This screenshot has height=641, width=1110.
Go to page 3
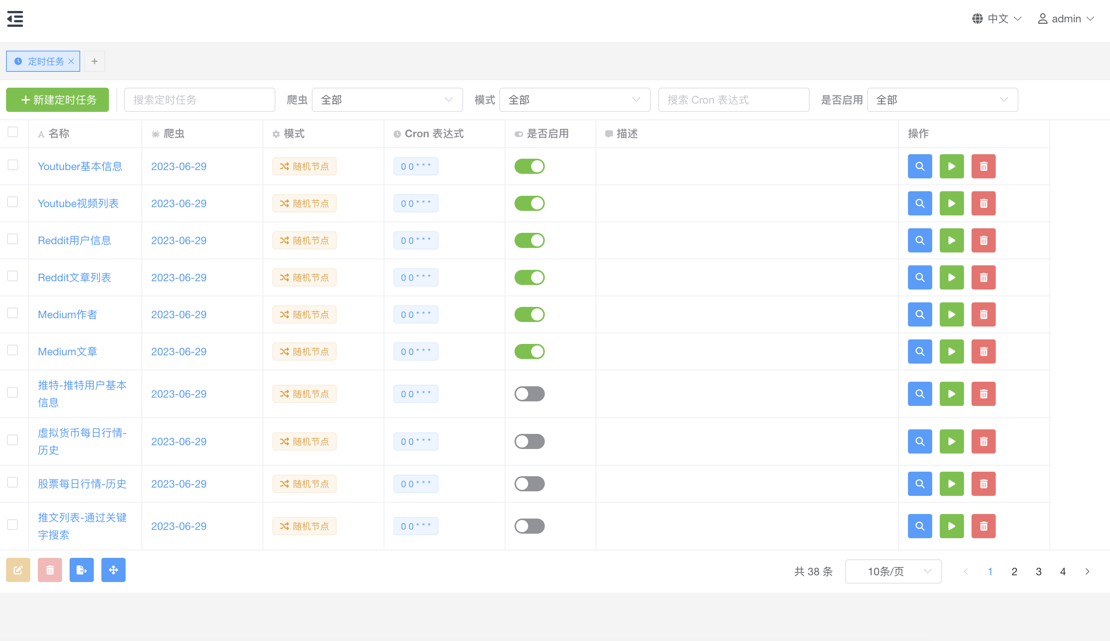point(1038,571)
